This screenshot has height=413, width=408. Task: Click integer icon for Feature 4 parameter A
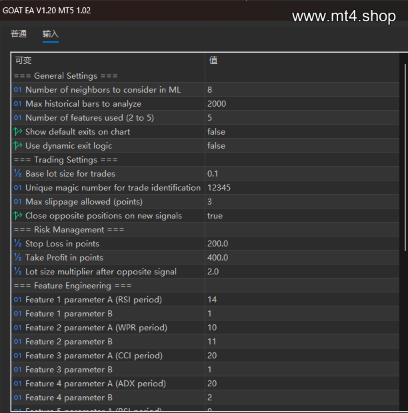(x=17, y=384)
